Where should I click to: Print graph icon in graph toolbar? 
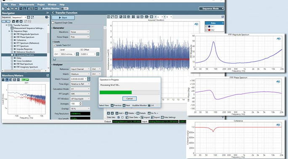click(x=116, y=17)
